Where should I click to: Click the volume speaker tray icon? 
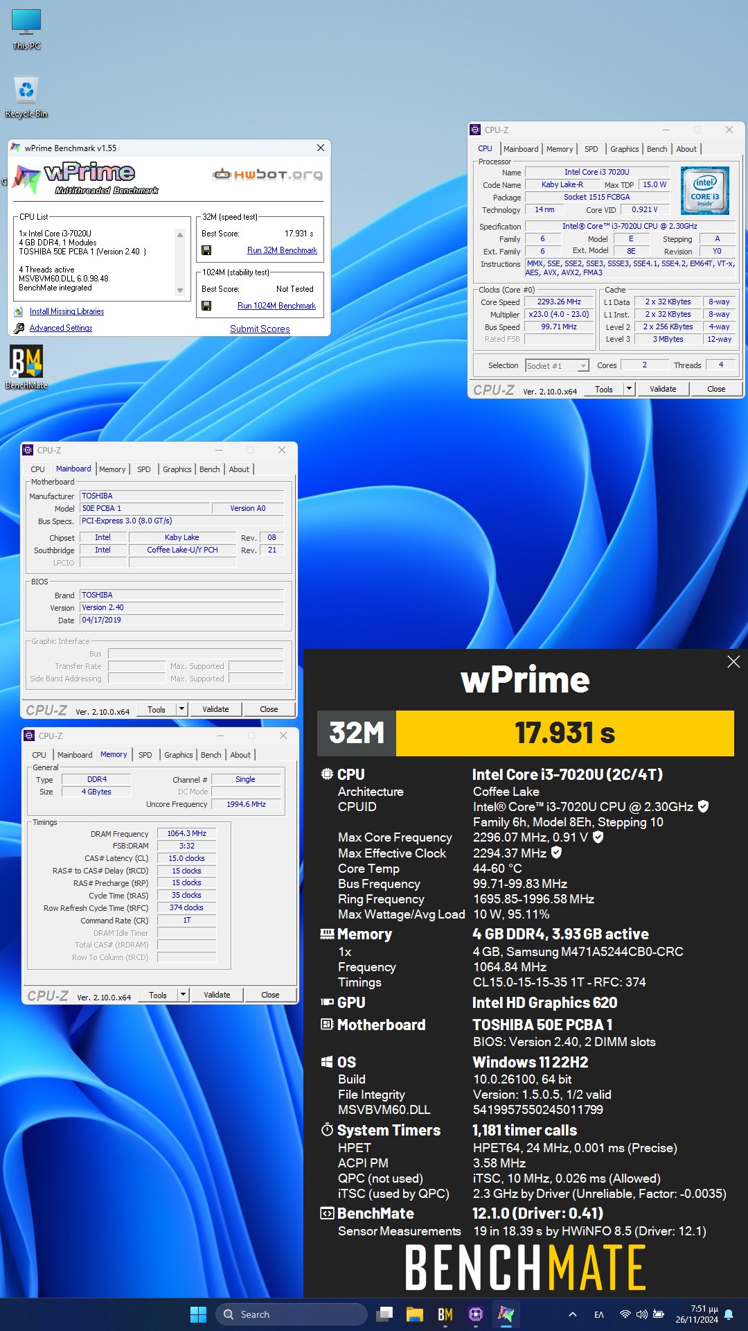coord(641,1314)
